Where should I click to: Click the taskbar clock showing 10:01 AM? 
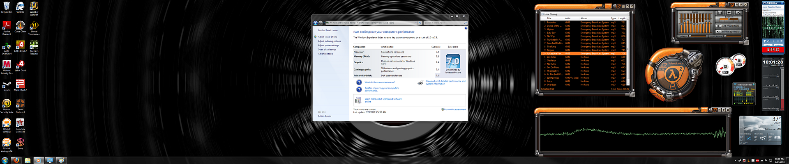(780, 160)
